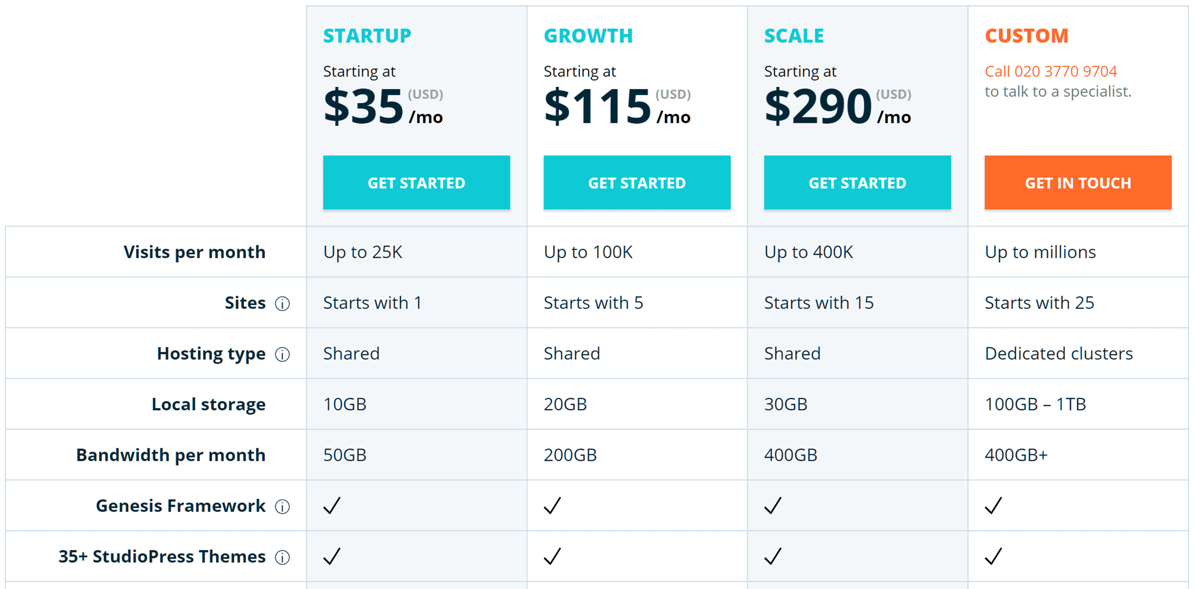The height and width of the screenshot is (589, 1195).
Task: Click Custom plan StudioPress Themes checkmark
Action: 993,556
